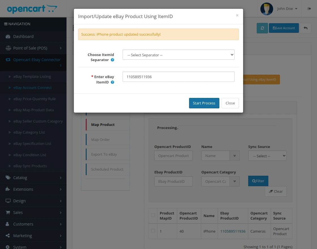Click into the Enter eBay ItemID field

179,77
